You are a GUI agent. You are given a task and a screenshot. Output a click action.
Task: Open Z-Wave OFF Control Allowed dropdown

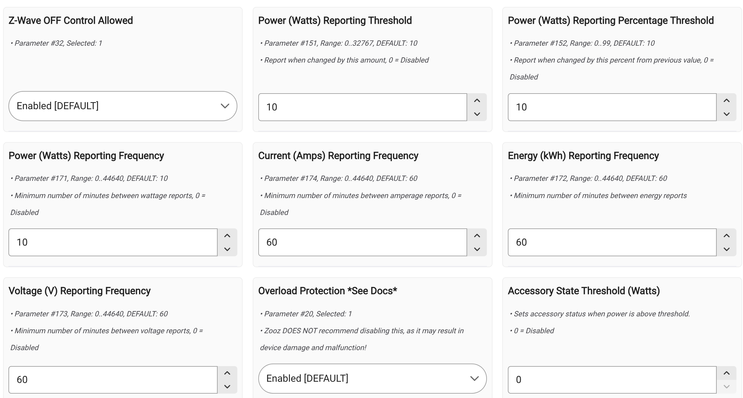(x=123, y=106)
